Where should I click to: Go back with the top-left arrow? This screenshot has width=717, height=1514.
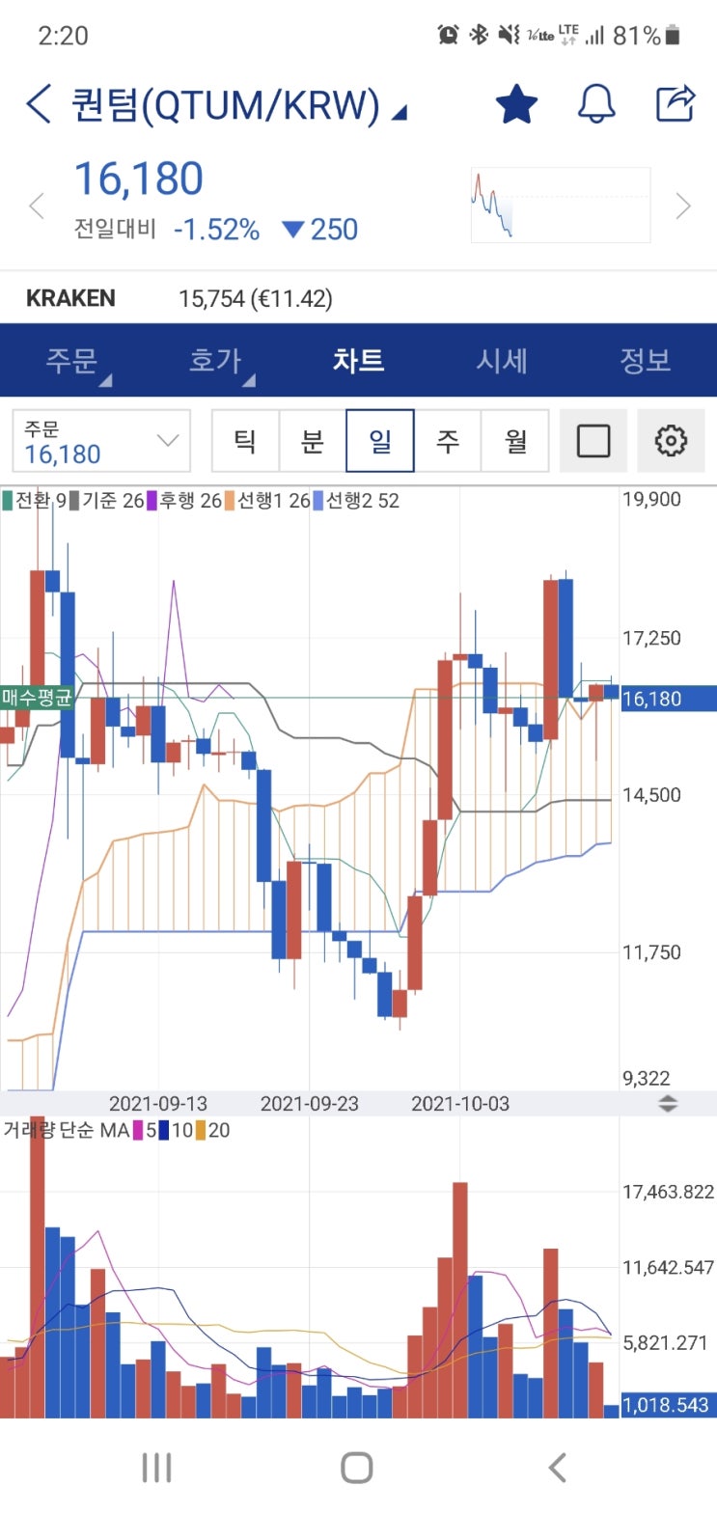(x=39, y=104)
